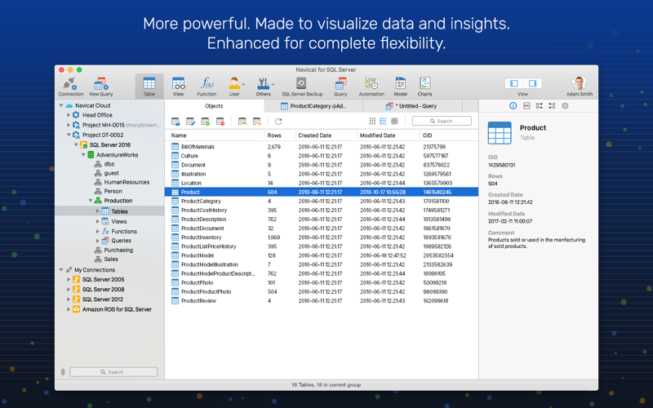This screenshot has width=653, height=408.
Task: Click the sidebar Search field
Action: tap(113, 372)
